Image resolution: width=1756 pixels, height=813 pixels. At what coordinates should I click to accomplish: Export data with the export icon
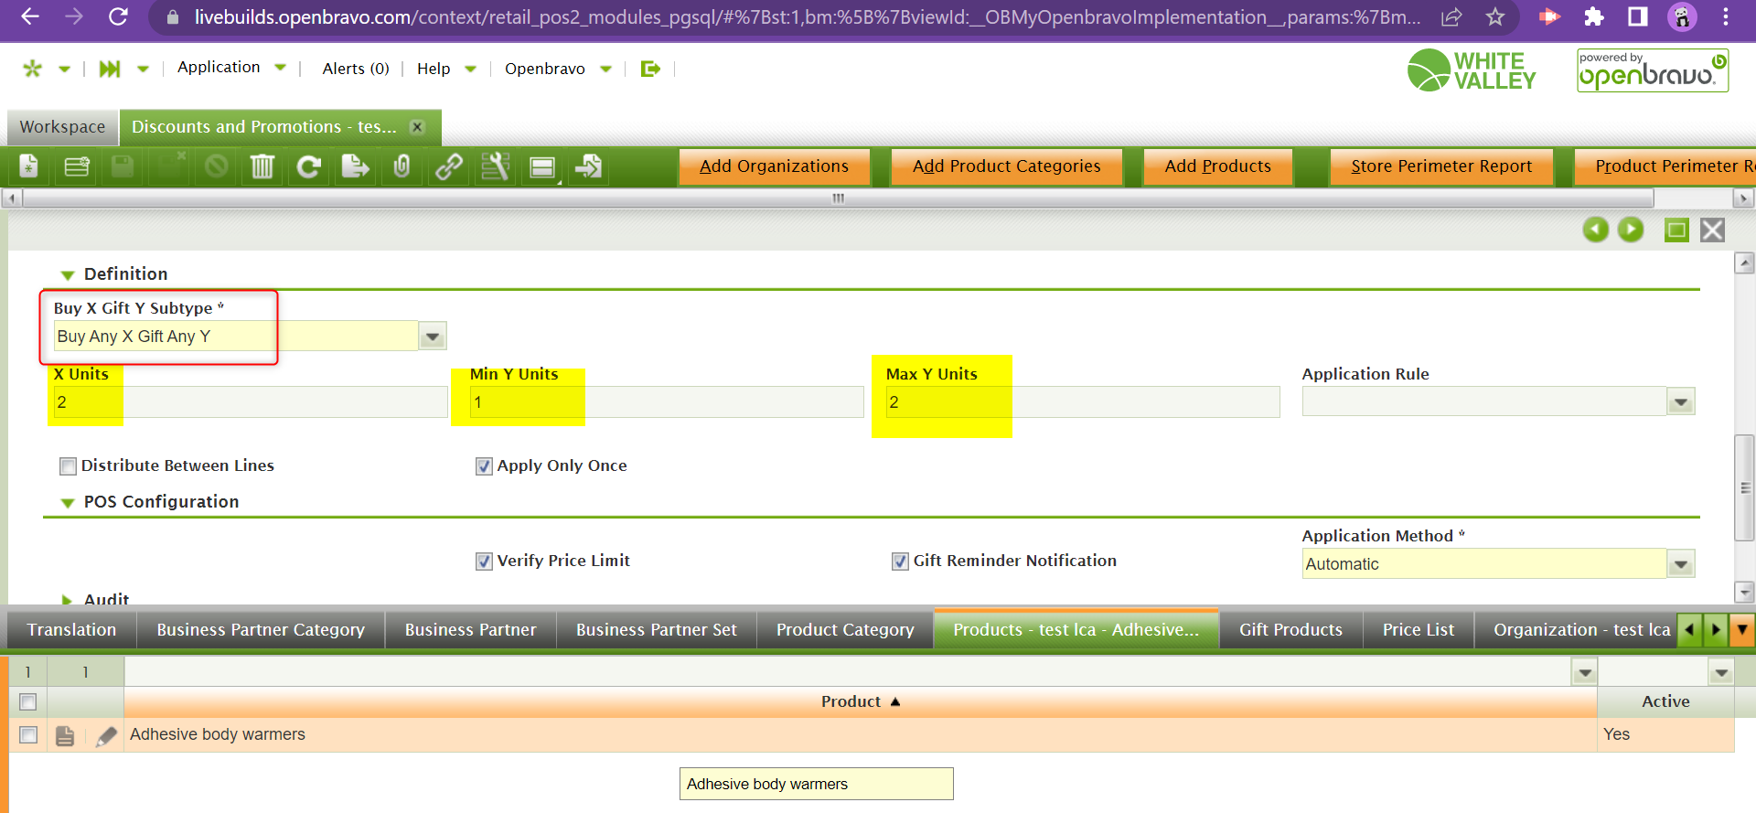point(355,166)
